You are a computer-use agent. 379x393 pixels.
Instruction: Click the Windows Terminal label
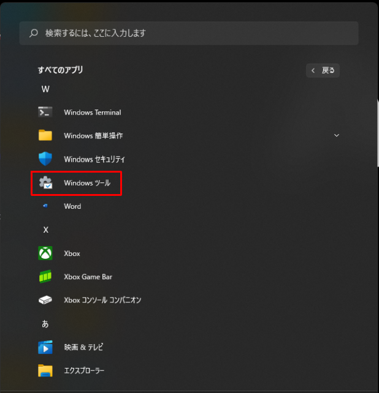click(x=93, y=112)
